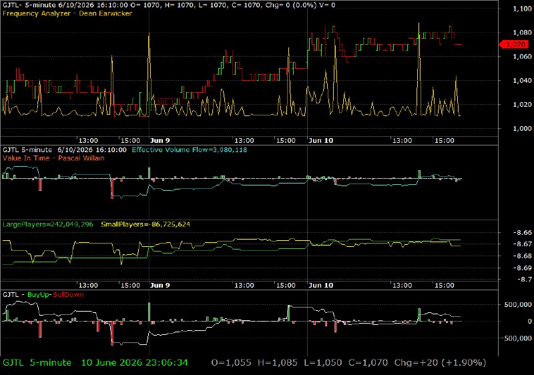Select the Frequency Analyzer - Dean Earwicker label
Screen dimensions: 534x375
pos(67,13)
